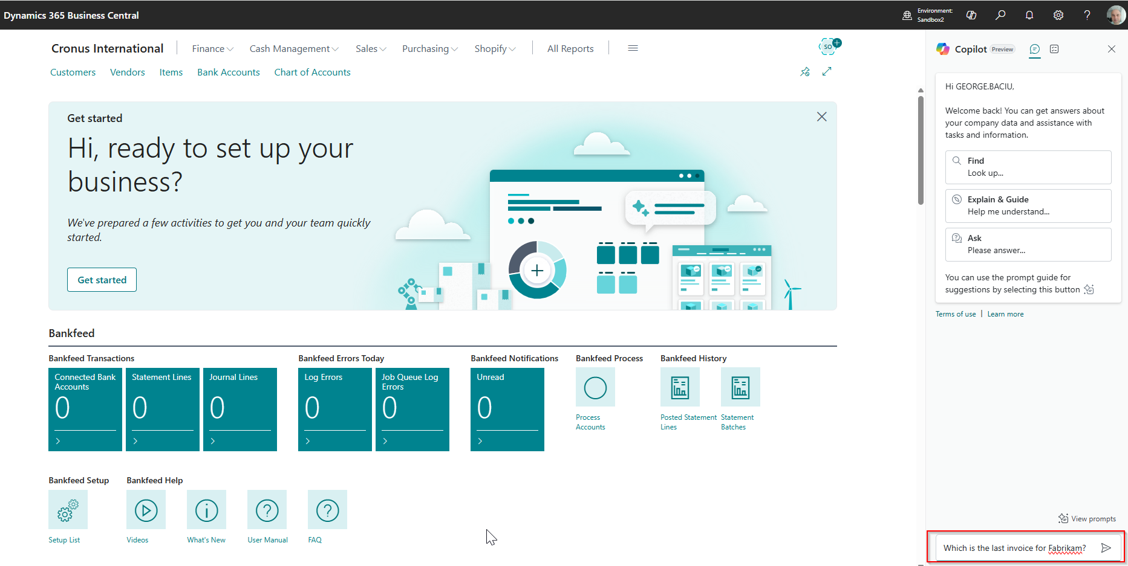Screen dimensions: 1128x566
Task: Open the Setup List gears icon
Action: click(x=68, y=510)
